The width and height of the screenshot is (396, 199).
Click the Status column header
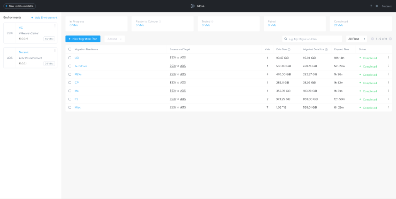362,49
